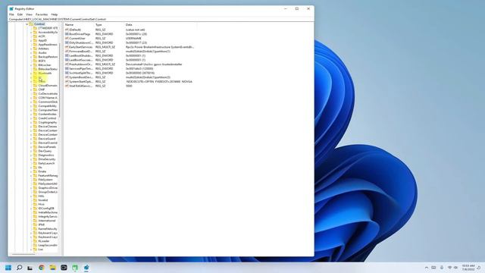This screenshot has width=485, height=273.
Task: Select the CloudDomainJoin tree key
Action: click(48, 86)
